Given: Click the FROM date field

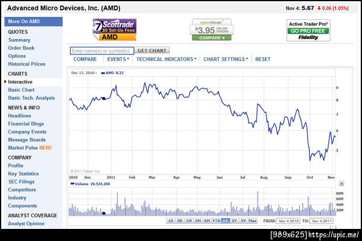Looking at the screenshot, I should click(288, 221).
